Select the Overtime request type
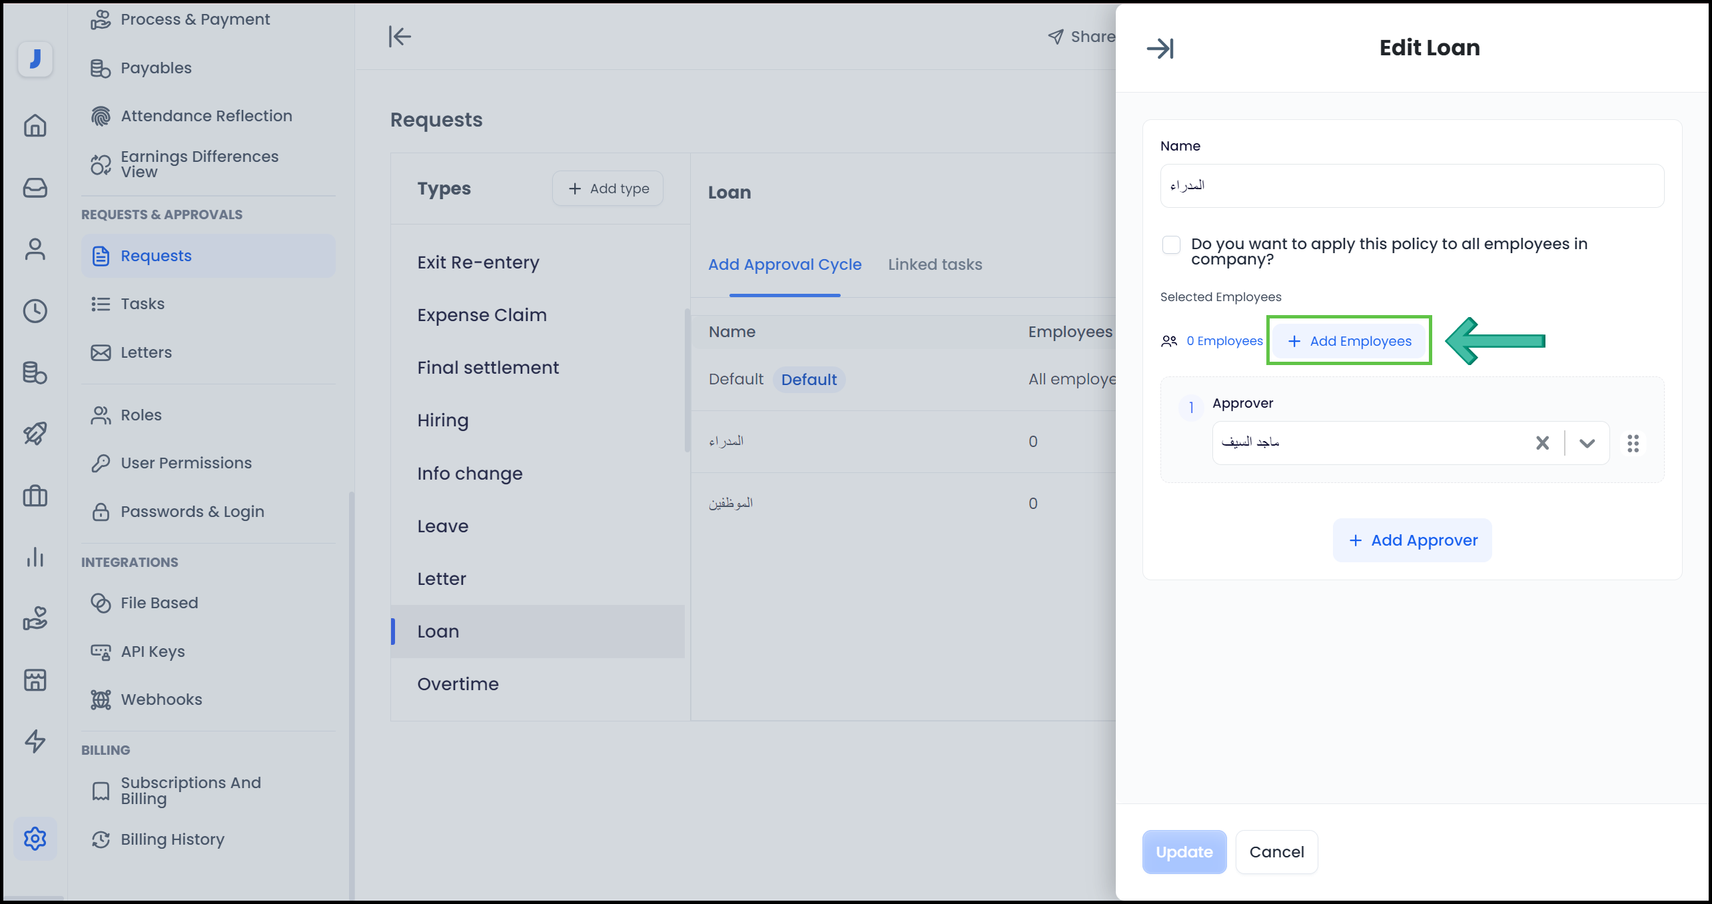 [458, 684]
